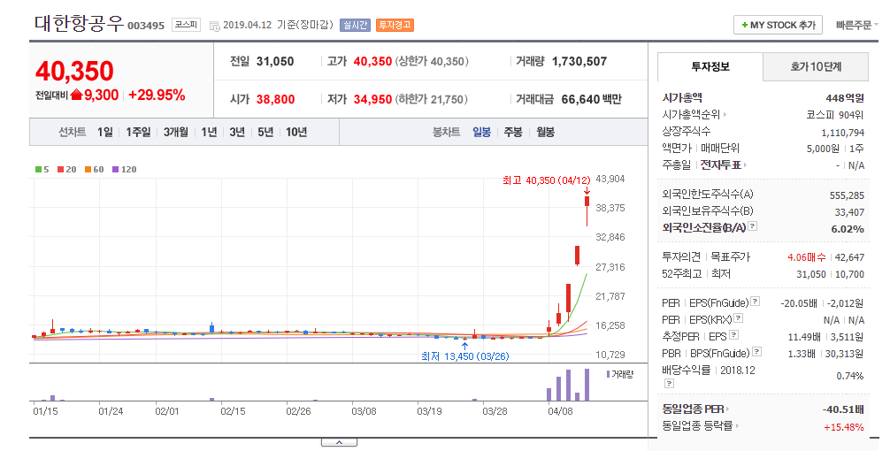
Task: Select the 월봉 candlestick chart
Action: [x=546, y=132]
